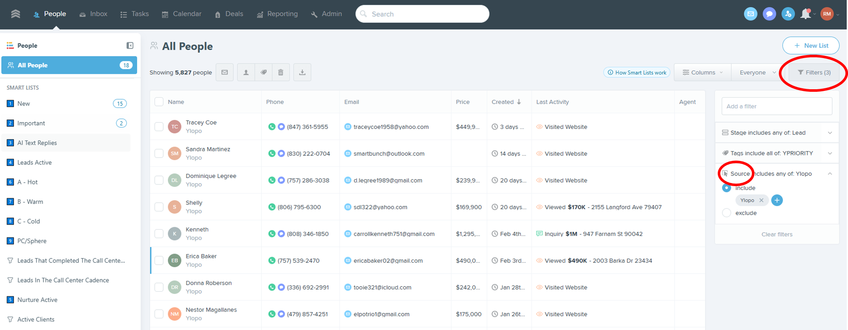Toggle the select-all checkbox in header
The image size is (848, 330).
coord(159,102)
